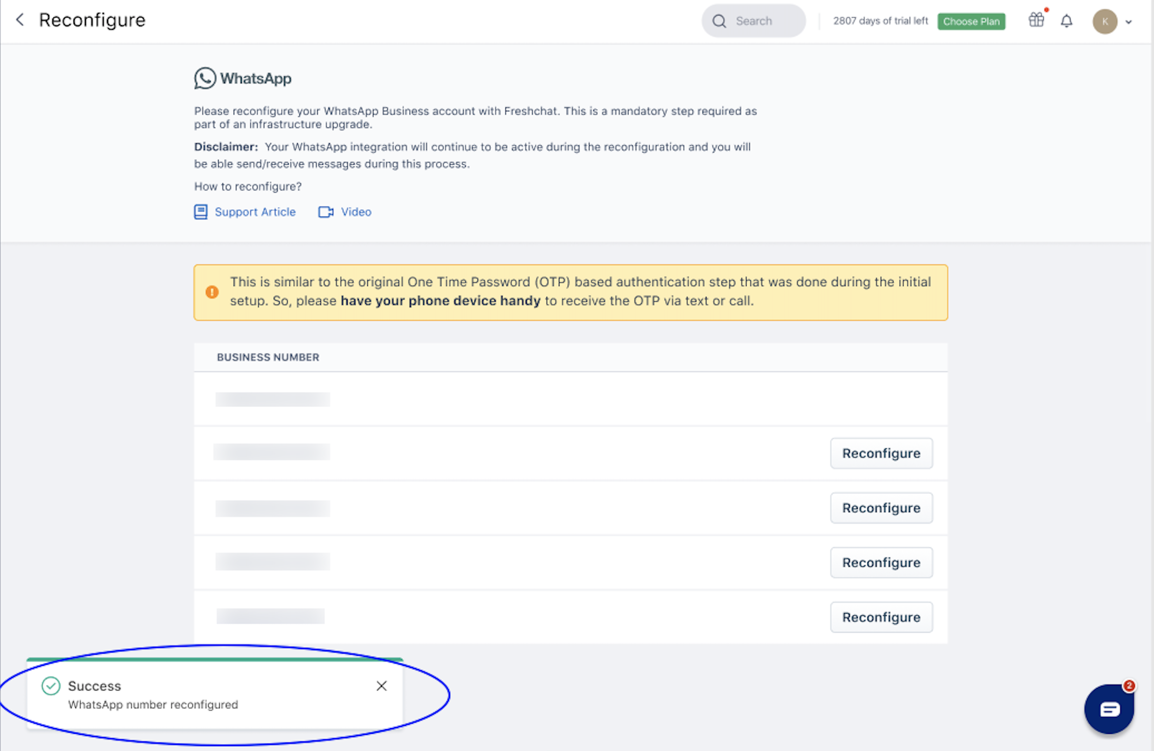Open the notifications bell

point(1066,21)
